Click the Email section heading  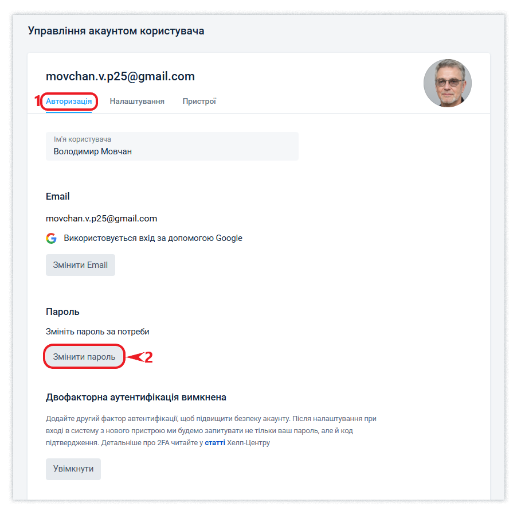(58, 196)
